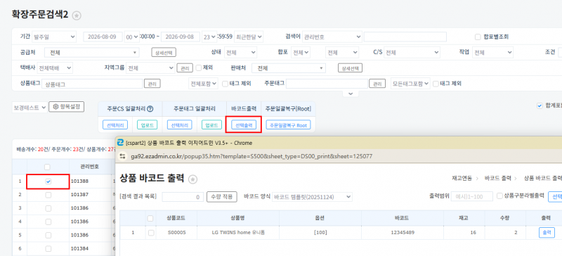Screen dimensions: 562x256
Task: Open the 모든태그포함 dropdown
Action: [410, 84]
